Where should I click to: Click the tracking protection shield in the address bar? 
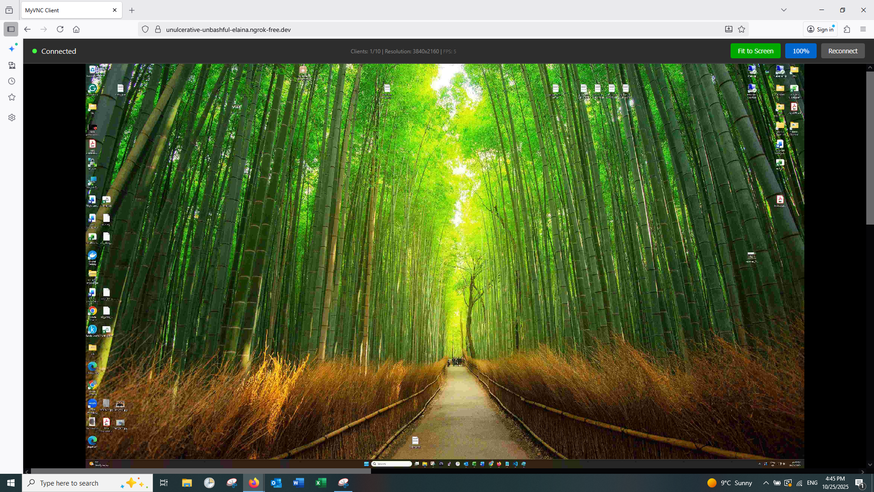tap(145, 29)
